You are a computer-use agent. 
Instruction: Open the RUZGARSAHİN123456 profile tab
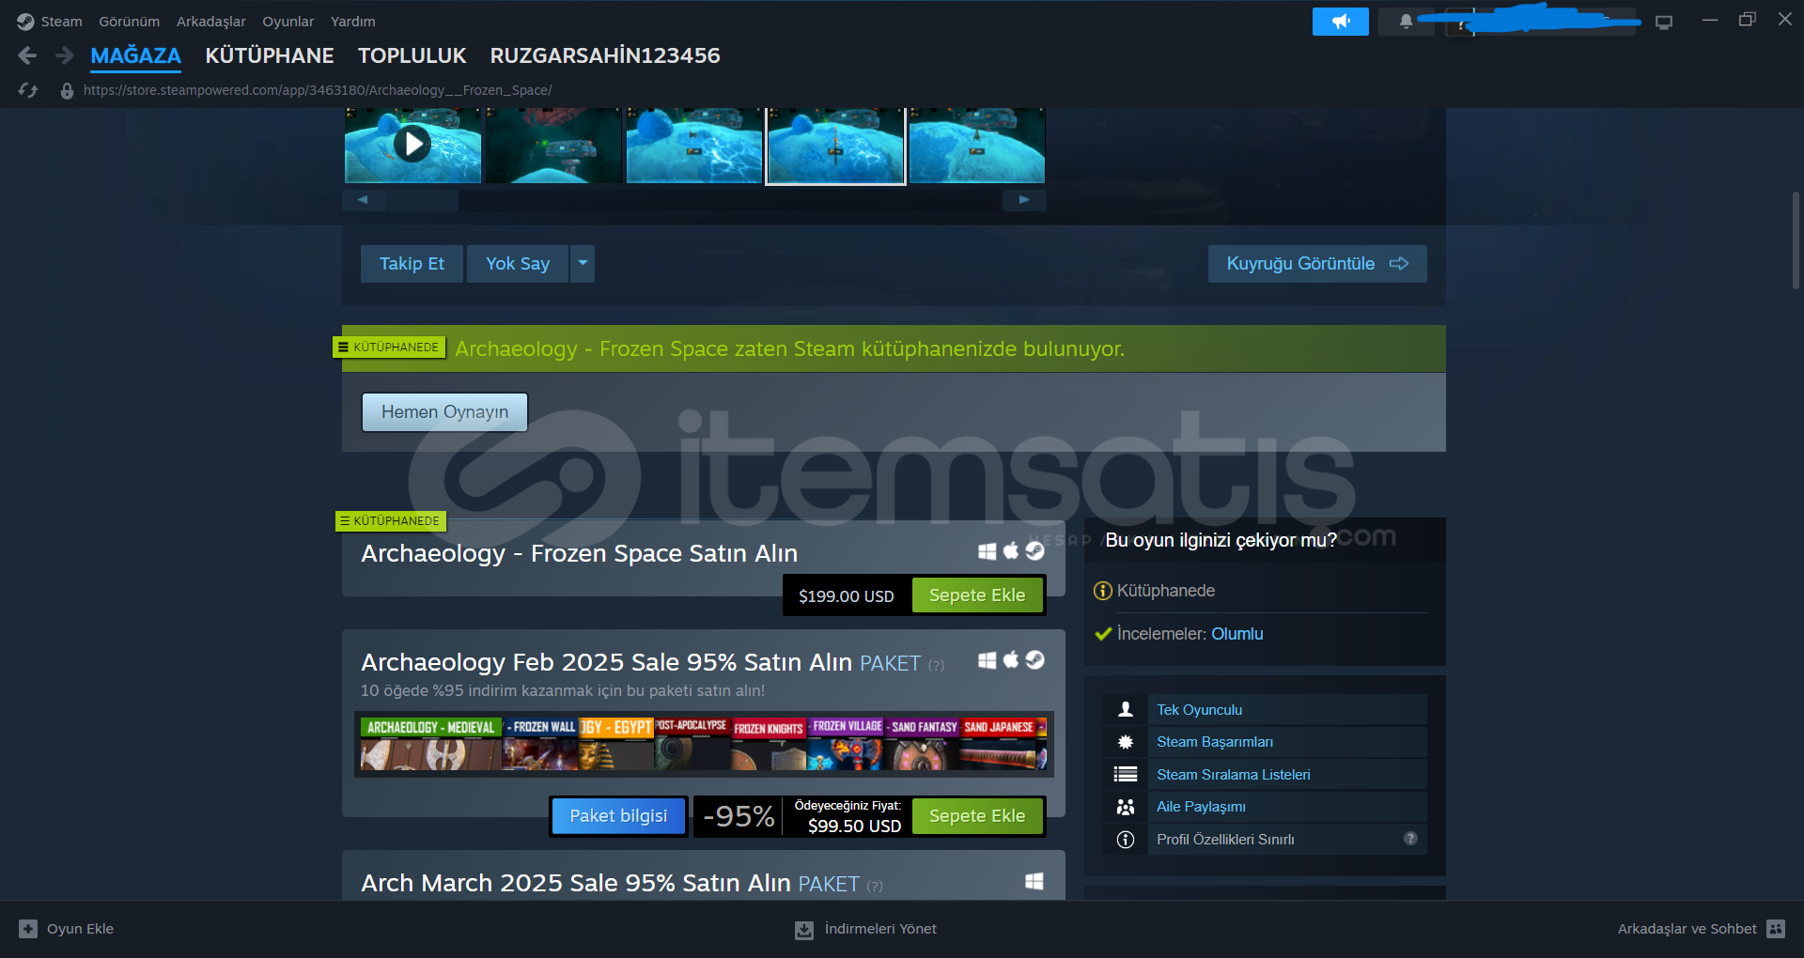605,55
